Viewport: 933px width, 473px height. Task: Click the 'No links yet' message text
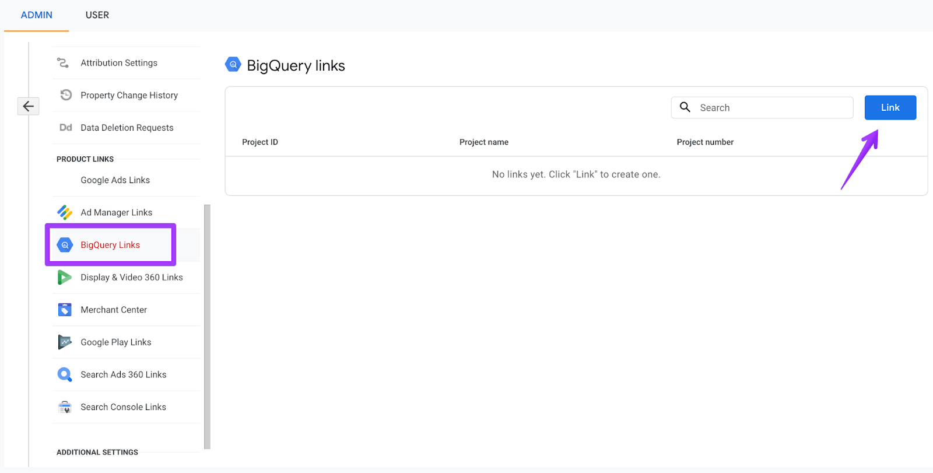pyautogui.click(x=576, y=174)
